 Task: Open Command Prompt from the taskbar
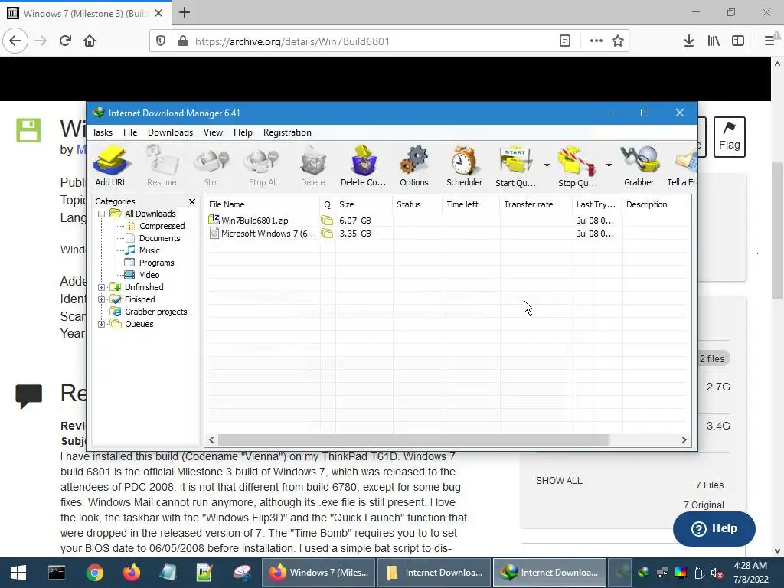(57, 573)
